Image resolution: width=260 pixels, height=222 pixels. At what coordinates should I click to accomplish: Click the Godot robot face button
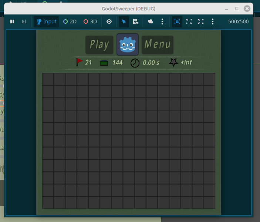point(128,44)
